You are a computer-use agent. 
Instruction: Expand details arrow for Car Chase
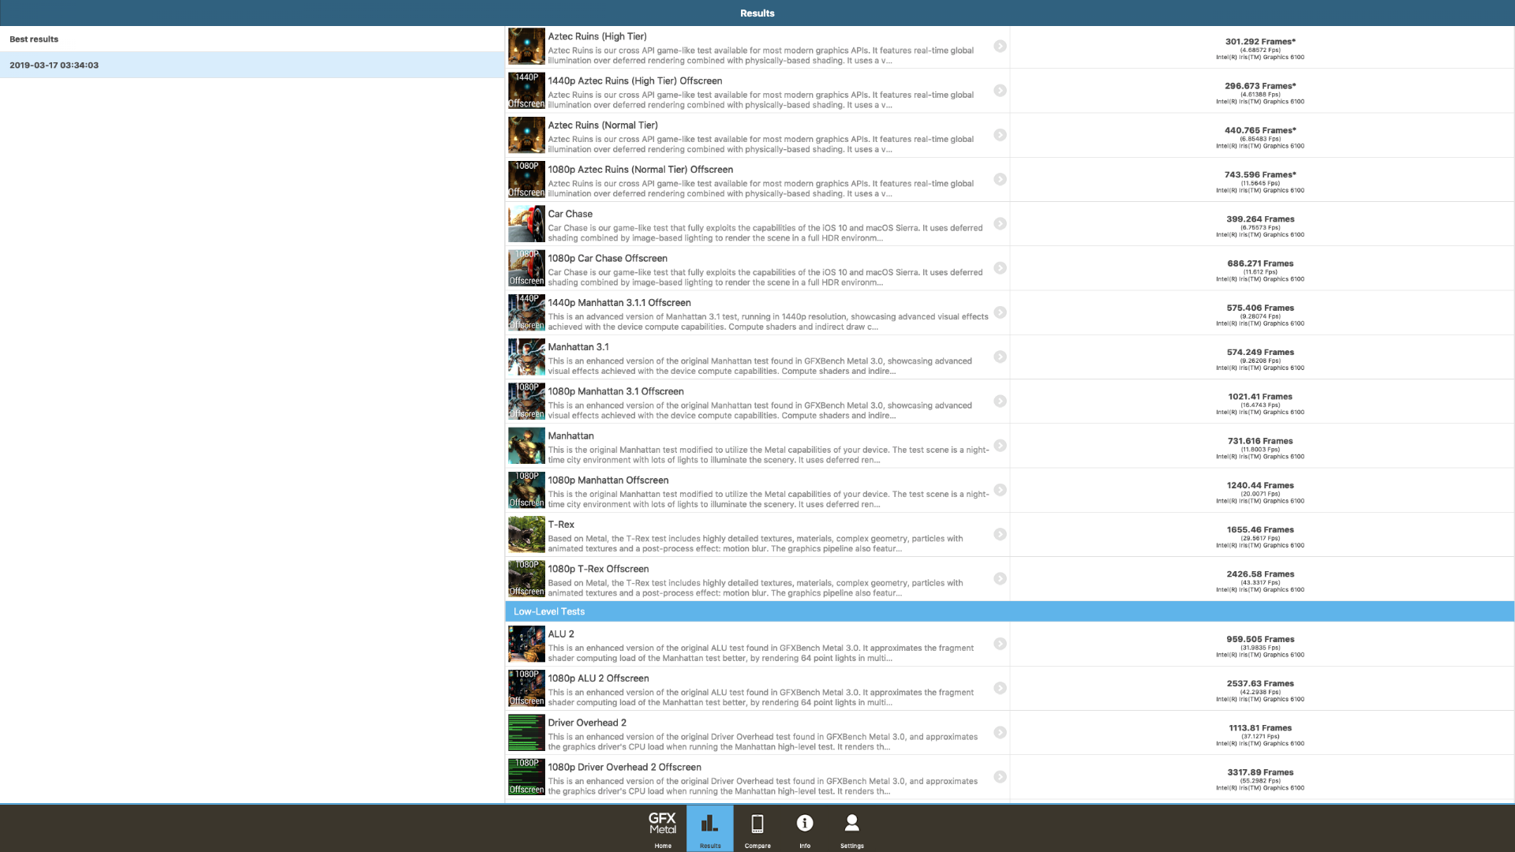(x=1000, y=224)
